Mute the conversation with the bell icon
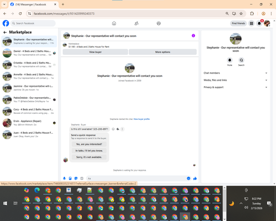 [230, 60]
